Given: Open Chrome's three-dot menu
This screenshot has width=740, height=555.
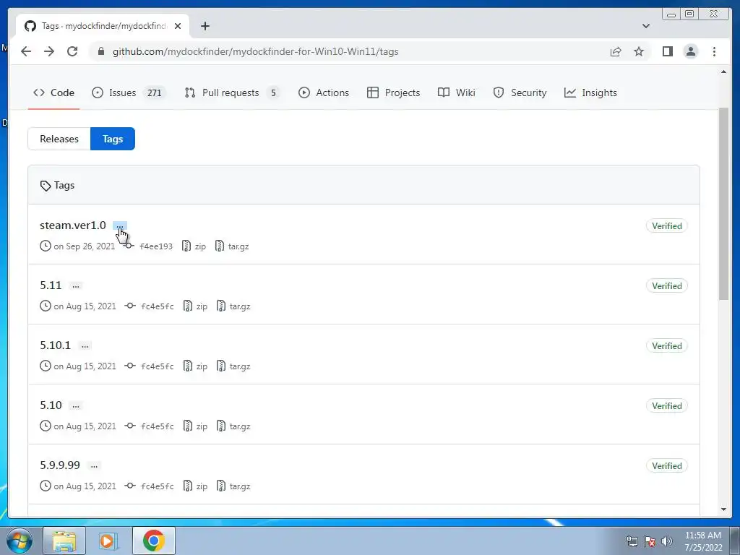Looking at the screenshot, I should point(714,51).
